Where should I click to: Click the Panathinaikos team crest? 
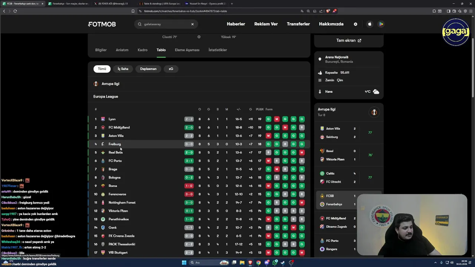(103, 219)
